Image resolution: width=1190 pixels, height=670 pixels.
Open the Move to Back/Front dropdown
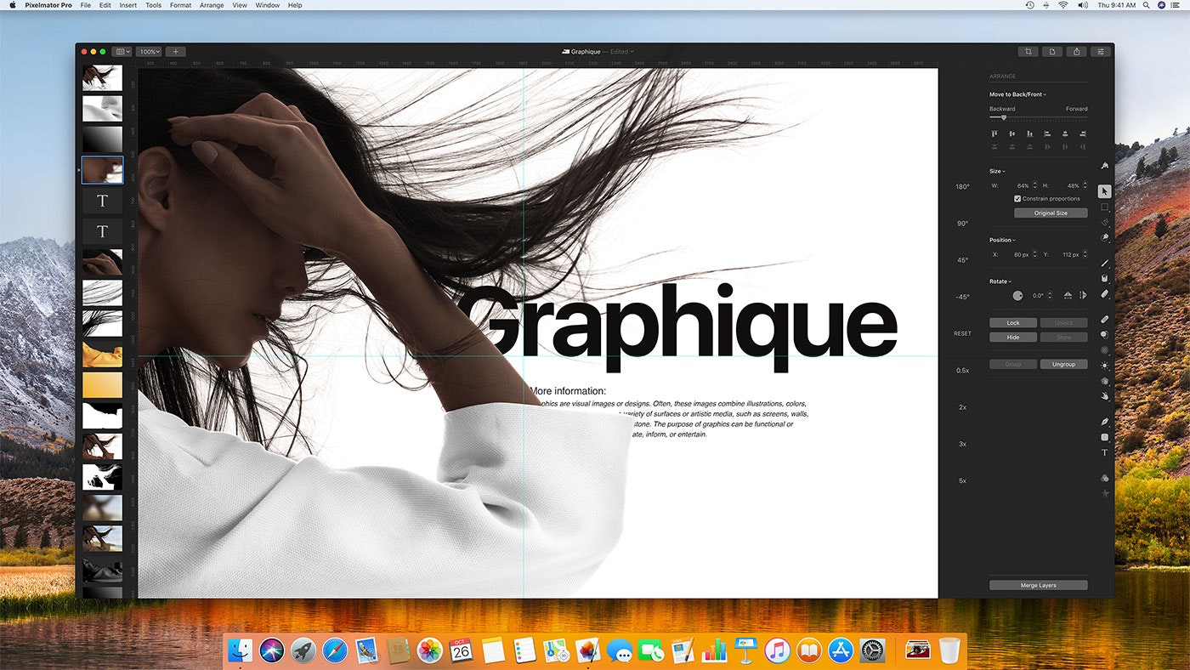pyautogui.click(x=1018, y=94)
